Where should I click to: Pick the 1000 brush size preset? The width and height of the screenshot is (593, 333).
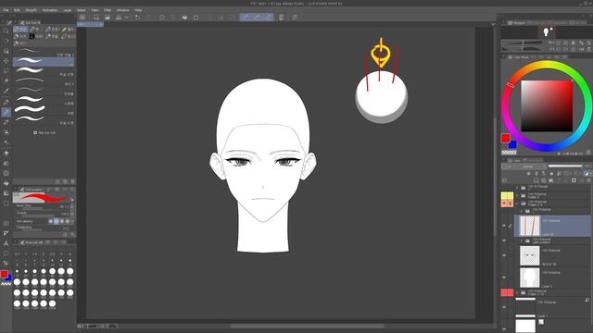[x=17, y=303]
